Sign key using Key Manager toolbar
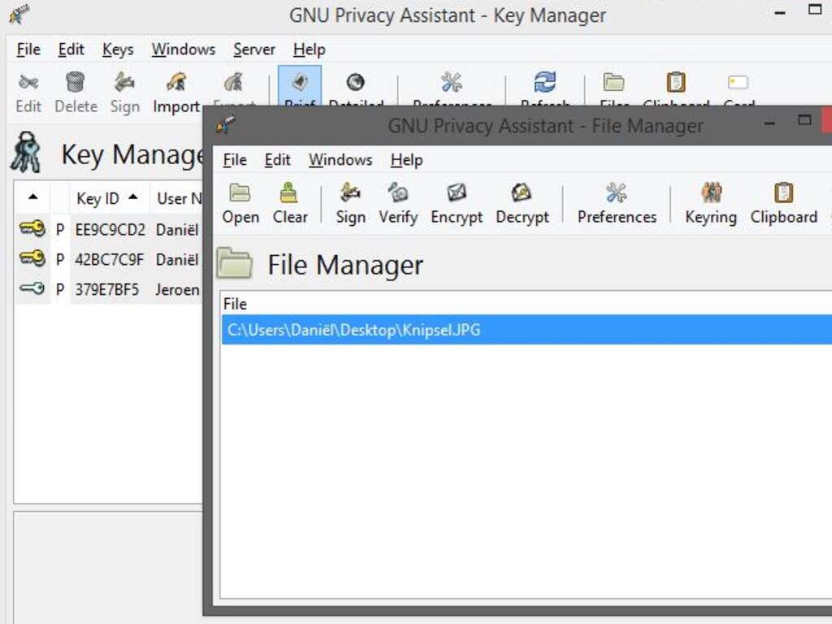832x624 pixels. pyautogui.click(x=124, y=93)
